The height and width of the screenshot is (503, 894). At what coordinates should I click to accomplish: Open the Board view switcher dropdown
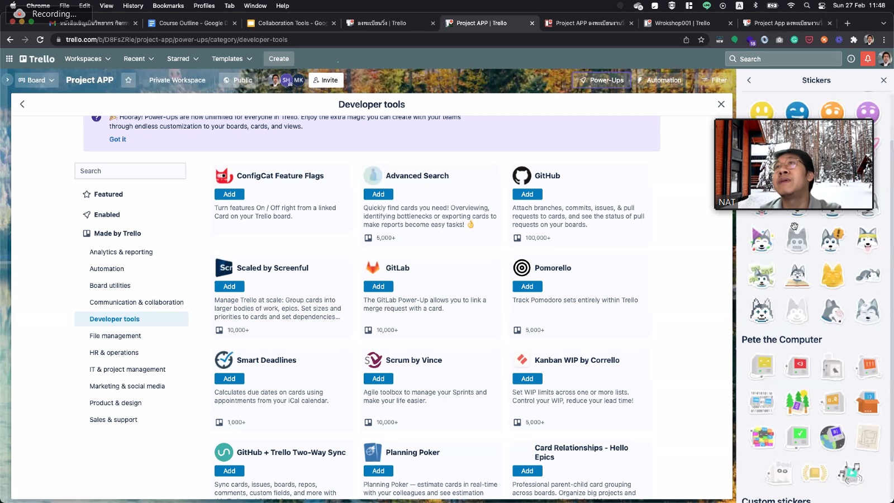click(x=36, y=80)
